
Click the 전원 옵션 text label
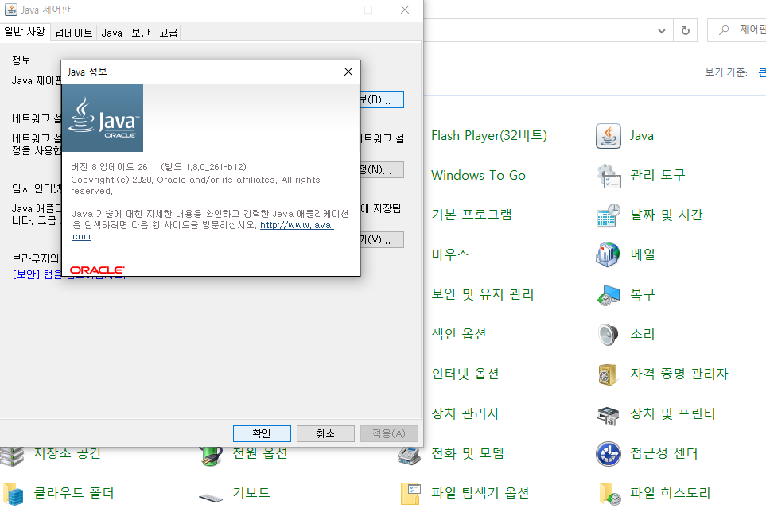click(x=259, y=453)
